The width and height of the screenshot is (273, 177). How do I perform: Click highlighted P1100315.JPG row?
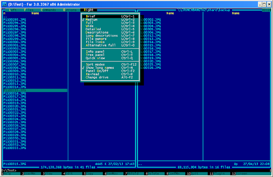(35, 90)
